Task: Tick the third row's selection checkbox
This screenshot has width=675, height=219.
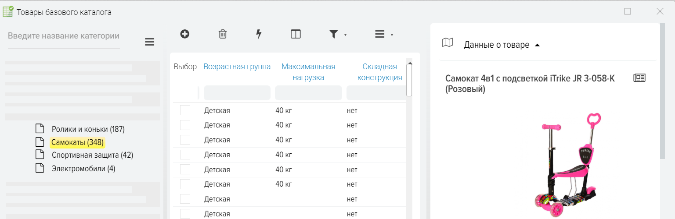Action: pyautogui.click(x=185, y=140)
